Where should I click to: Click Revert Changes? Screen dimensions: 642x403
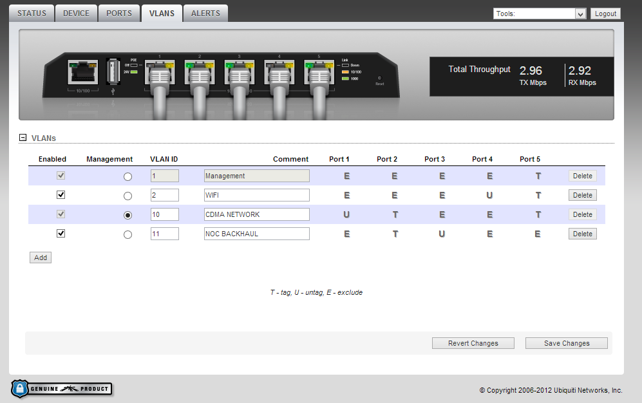[x=473, y=343]
